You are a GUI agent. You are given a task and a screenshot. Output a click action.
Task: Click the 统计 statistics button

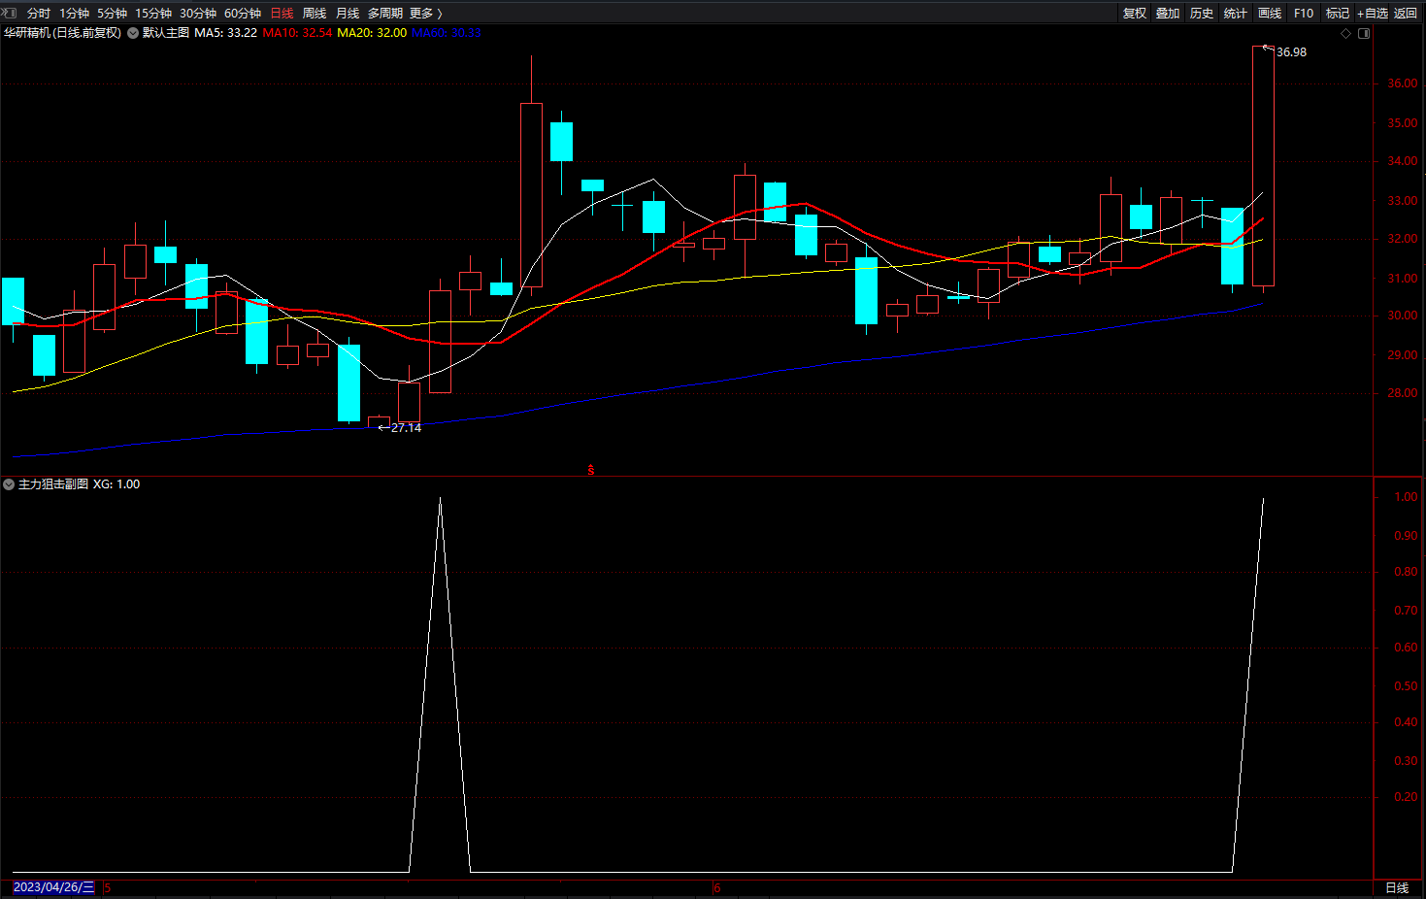click(1236, 13)
